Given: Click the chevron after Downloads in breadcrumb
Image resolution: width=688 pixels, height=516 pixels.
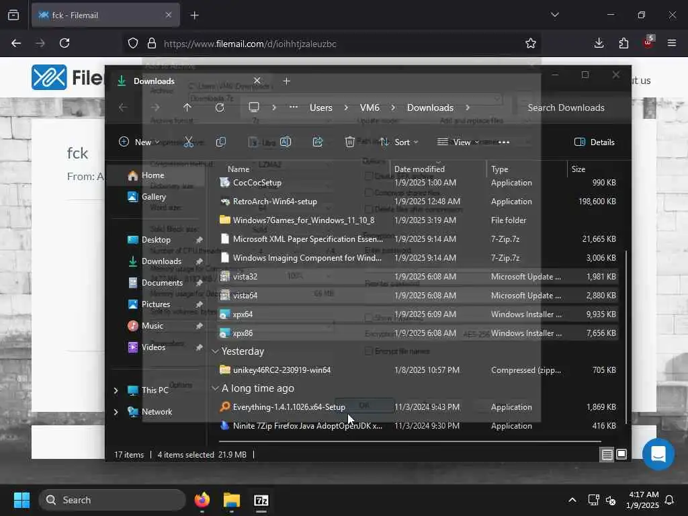Looking at the screenshot, I should 468,107.
